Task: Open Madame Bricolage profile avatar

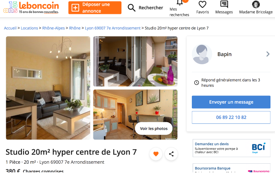Action: (256, 5)
